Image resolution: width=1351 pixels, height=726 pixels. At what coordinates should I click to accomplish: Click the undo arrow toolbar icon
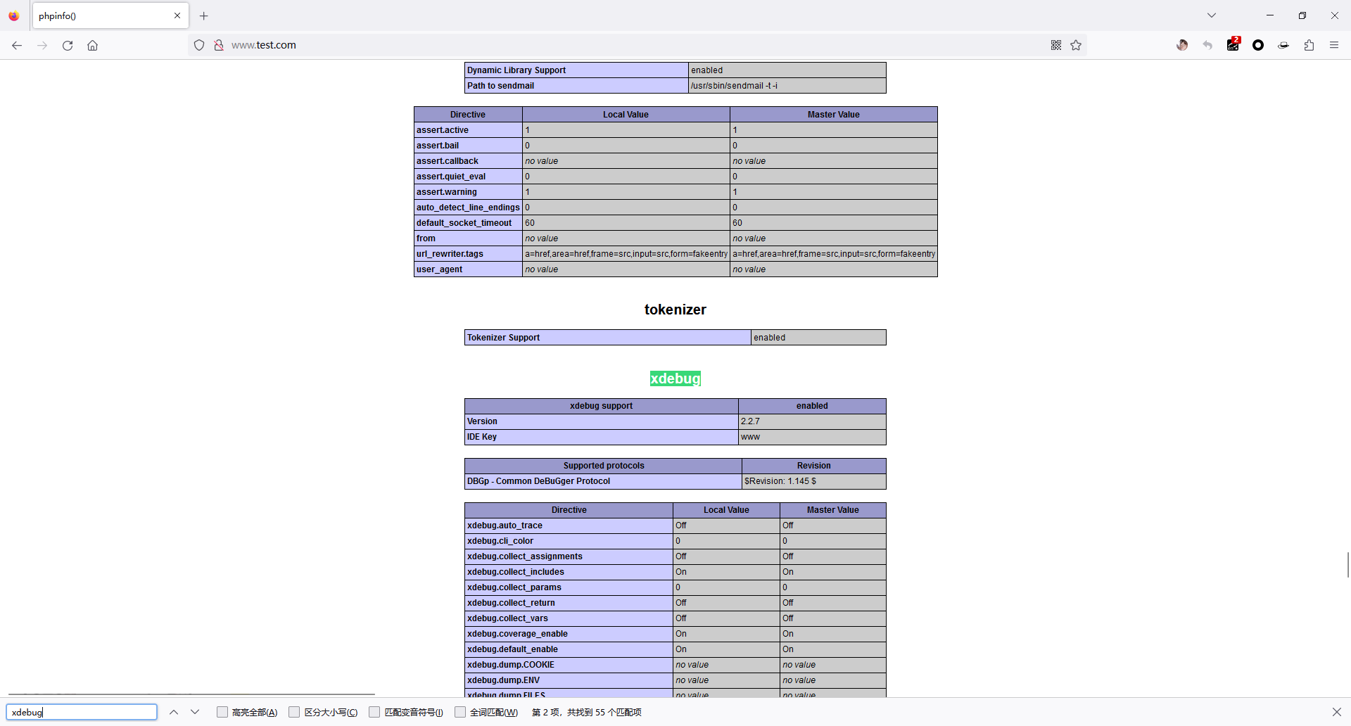pyautogui.click(x=1207, y=45)
